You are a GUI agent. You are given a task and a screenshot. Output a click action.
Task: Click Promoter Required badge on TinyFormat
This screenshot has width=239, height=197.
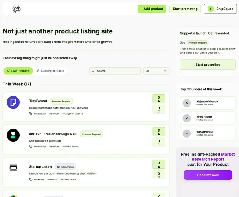[61, 101]
